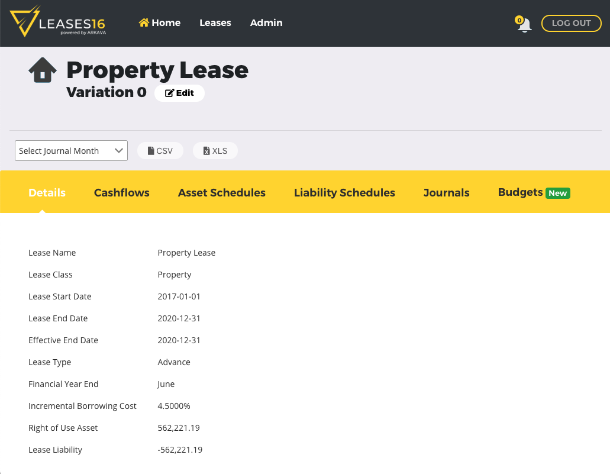The width and height of the screenshot is (610, 474).
Task: Open the Admin menu
Action: tap(266, 22)
